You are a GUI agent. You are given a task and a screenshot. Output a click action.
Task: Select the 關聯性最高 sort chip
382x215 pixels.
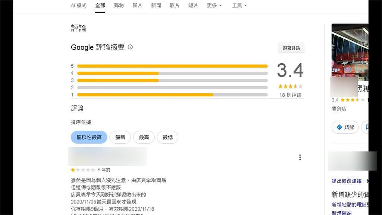[x=89, y=137]
